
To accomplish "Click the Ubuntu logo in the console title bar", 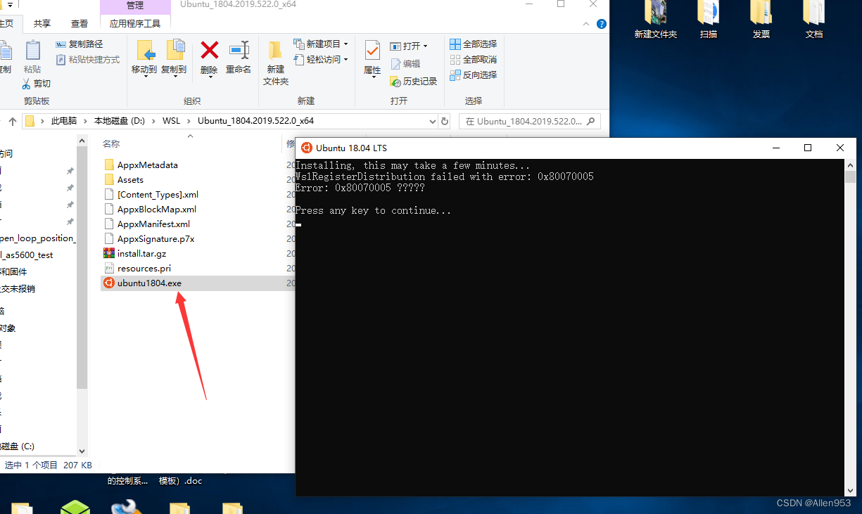I will (307, 148).
